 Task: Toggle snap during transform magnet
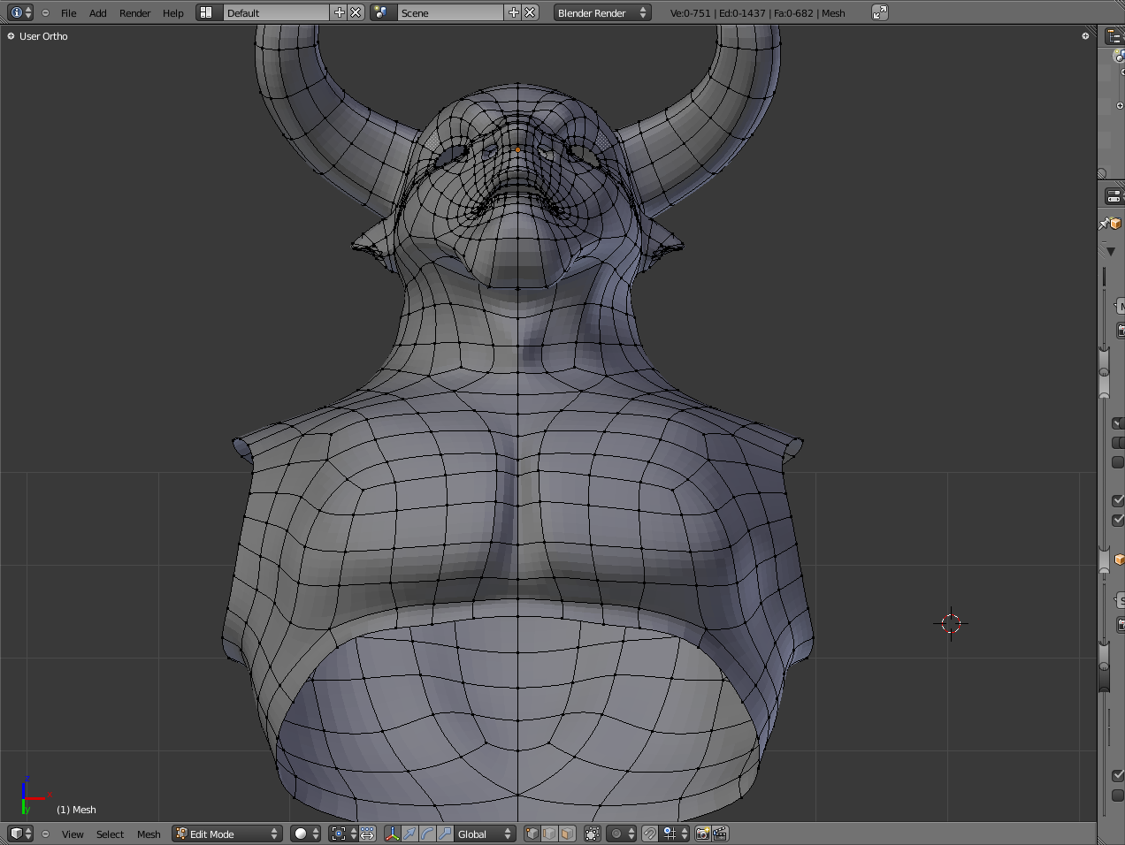tap(650, 834)
